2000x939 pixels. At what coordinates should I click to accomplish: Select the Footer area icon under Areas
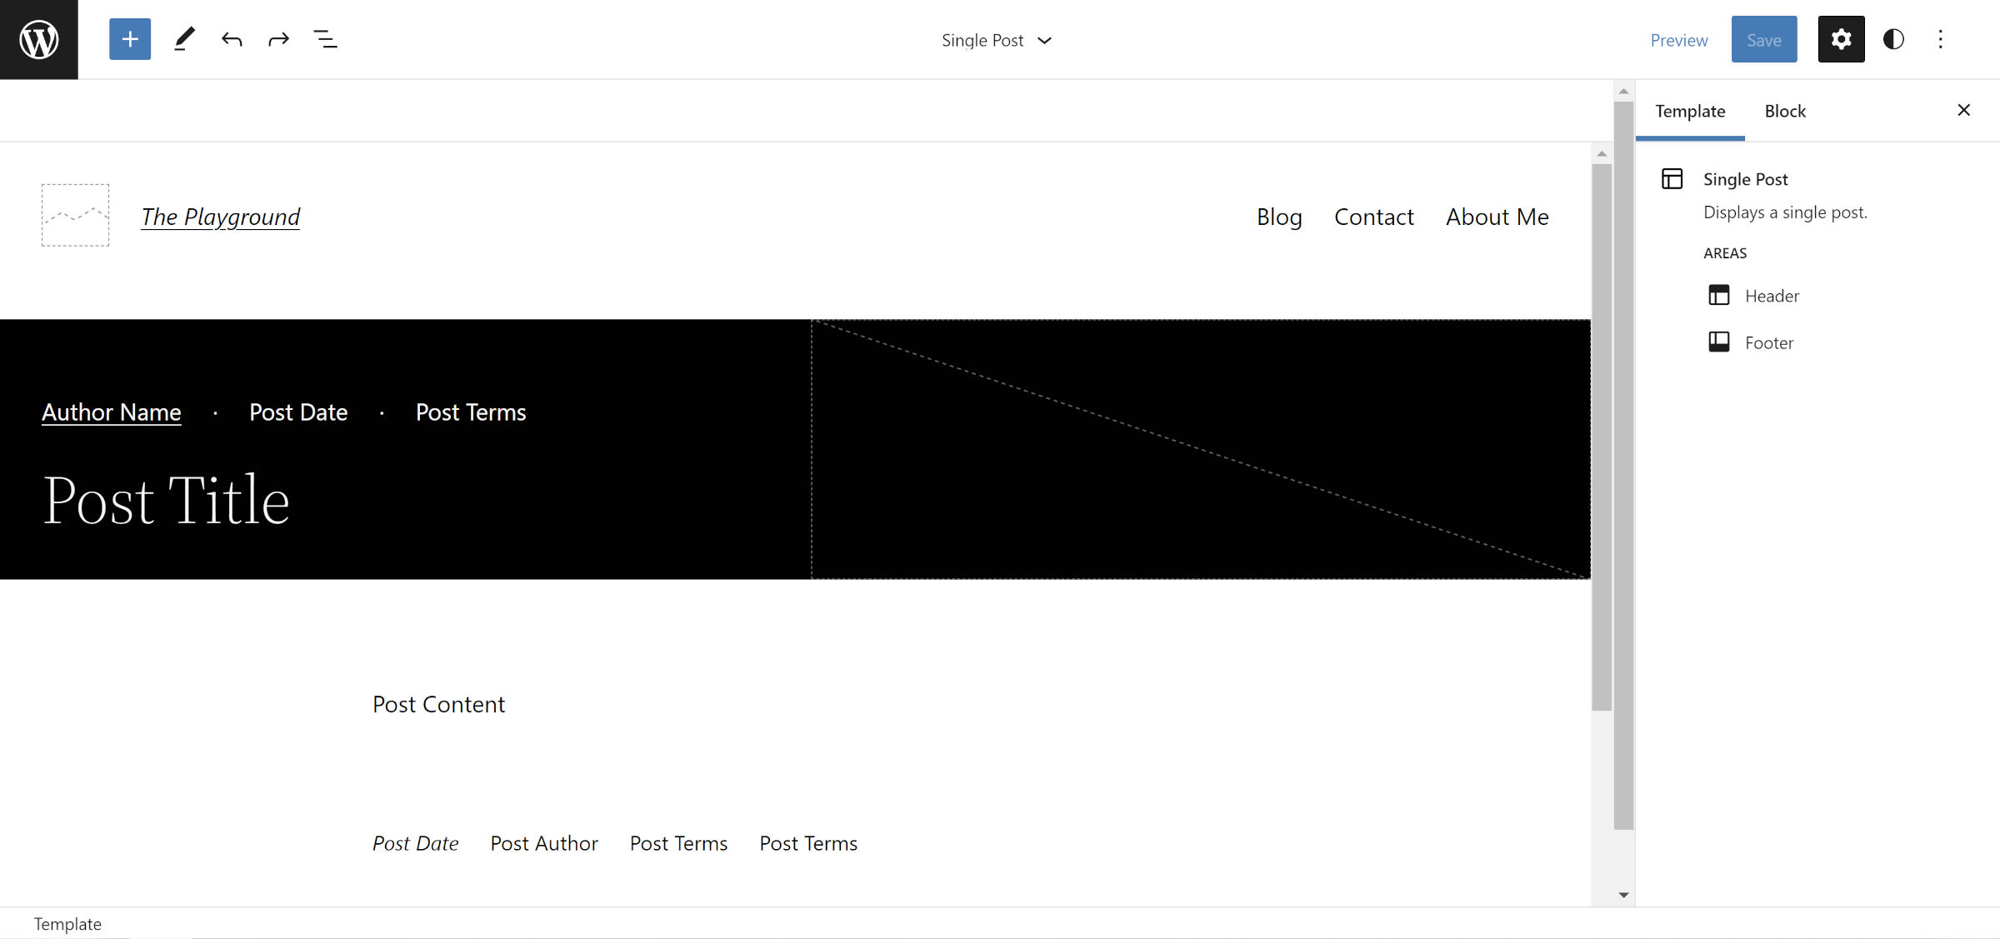pos(1719,342)
